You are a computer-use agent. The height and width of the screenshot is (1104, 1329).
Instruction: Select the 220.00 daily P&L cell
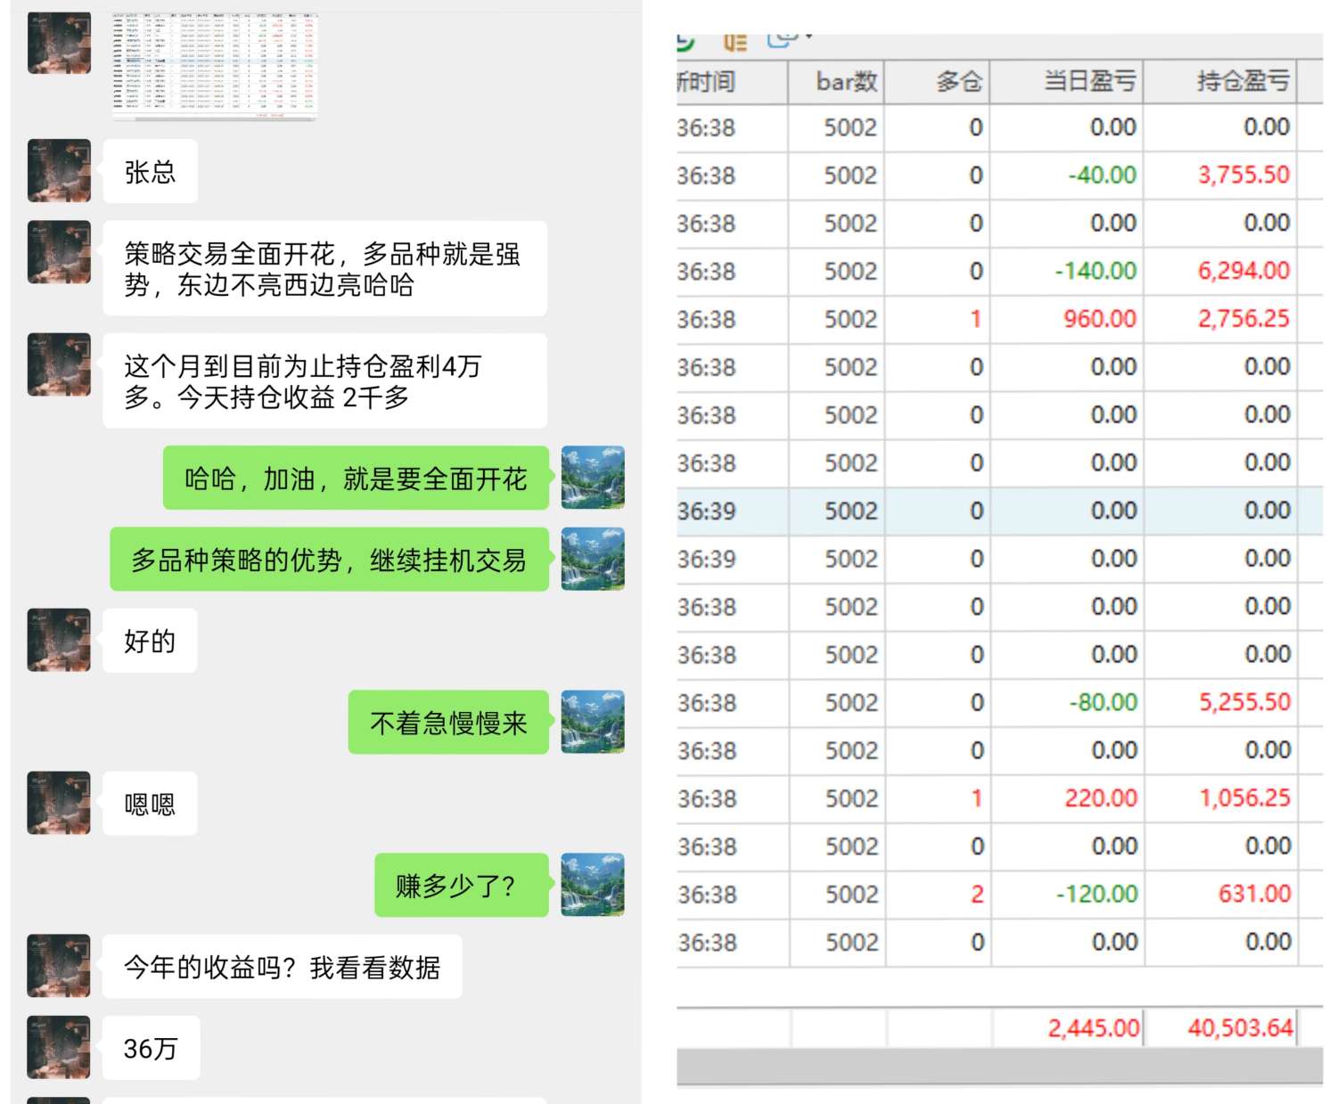coord(1067,798)
